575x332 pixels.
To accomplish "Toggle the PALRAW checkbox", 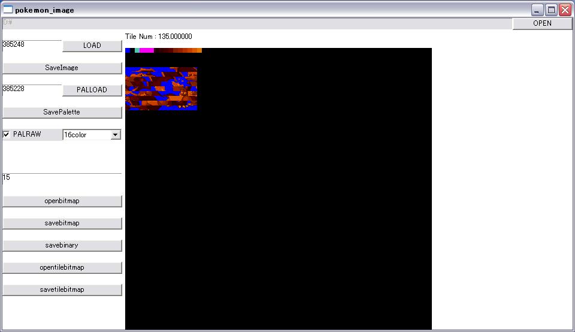I will 6,134.
